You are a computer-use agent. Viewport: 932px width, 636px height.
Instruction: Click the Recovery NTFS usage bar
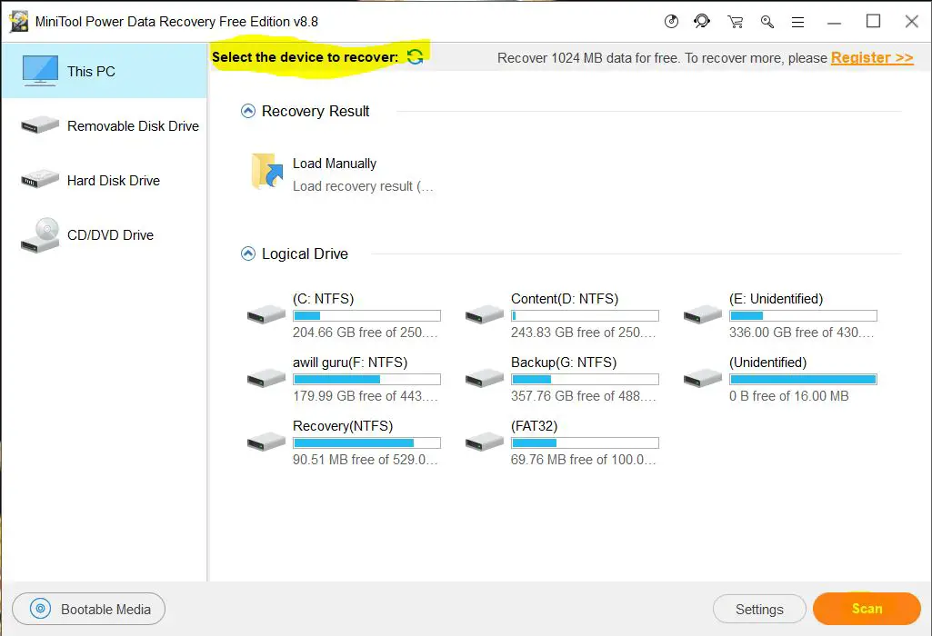pyautogui.click(x=366, y=442)
